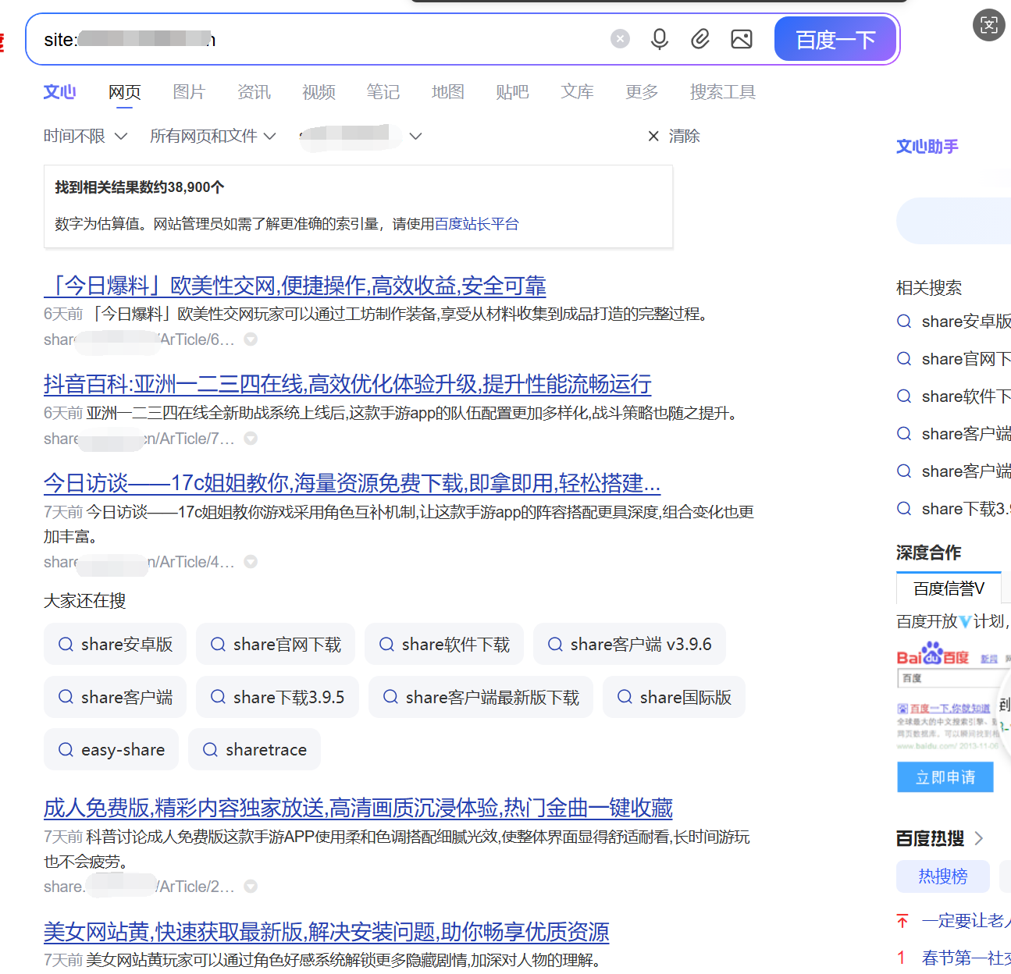This screenshot has width=1011, height=974.
Task: Open the 视频 search tab
Action: (x=319, y=92)
